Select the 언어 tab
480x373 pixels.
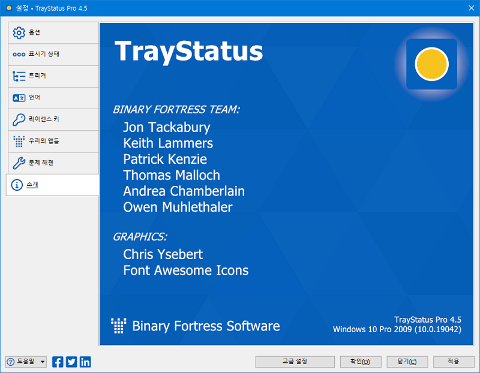(53, 98)
